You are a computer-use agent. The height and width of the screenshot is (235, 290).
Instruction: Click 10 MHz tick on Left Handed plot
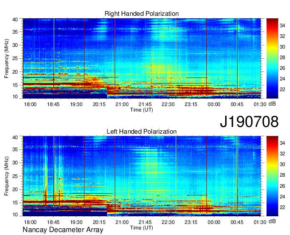pos(15,215)
